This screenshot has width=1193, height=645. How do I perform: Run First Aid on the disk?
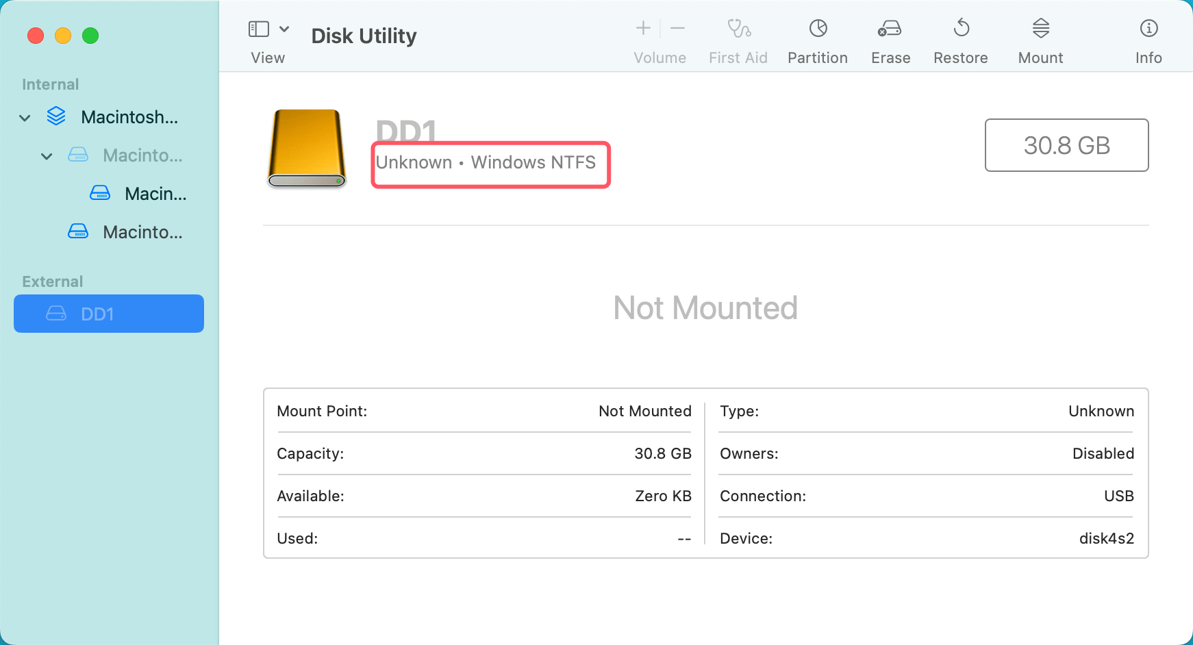point(738,38)
